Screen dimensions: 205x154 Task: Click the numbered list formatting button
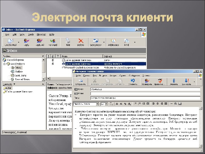tap(135, 104)
